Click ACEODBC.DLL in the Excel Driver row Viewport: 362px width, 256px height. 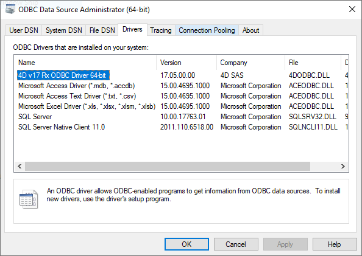click(x=311, y=106)
